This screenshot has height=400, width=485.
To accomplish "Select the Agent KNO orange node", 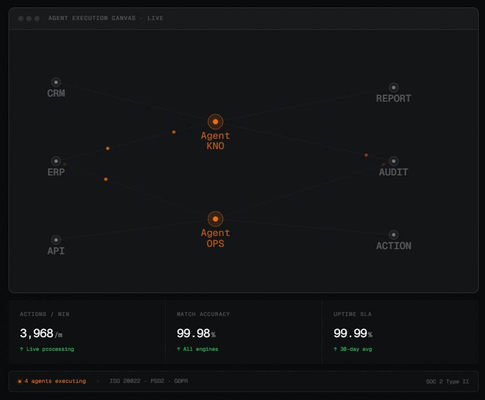I will click(215, 122).
